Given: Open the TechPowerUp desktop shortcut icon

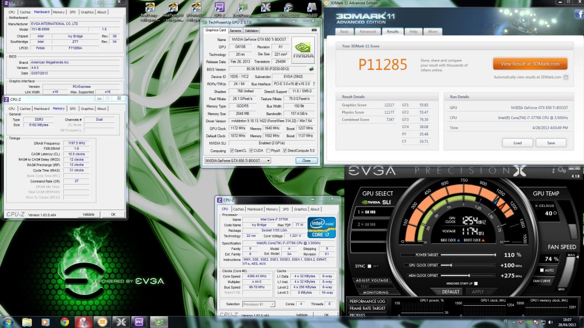Looking at the screenshot, I should coord(242,9).
